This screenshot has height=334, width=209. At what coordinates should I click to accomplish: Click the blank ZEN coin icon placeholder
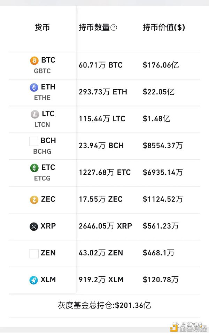(x=34, y=253)
